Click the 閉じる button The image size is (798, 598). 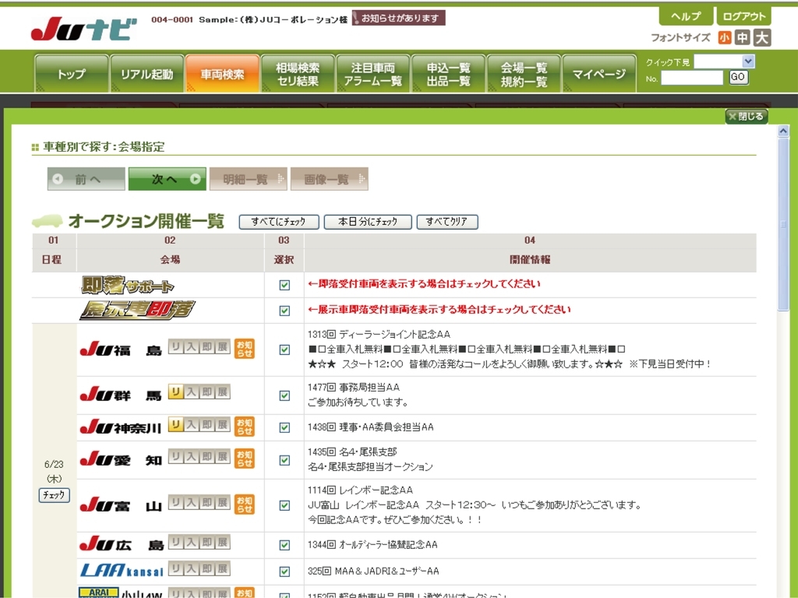click(x=746, y=117)
